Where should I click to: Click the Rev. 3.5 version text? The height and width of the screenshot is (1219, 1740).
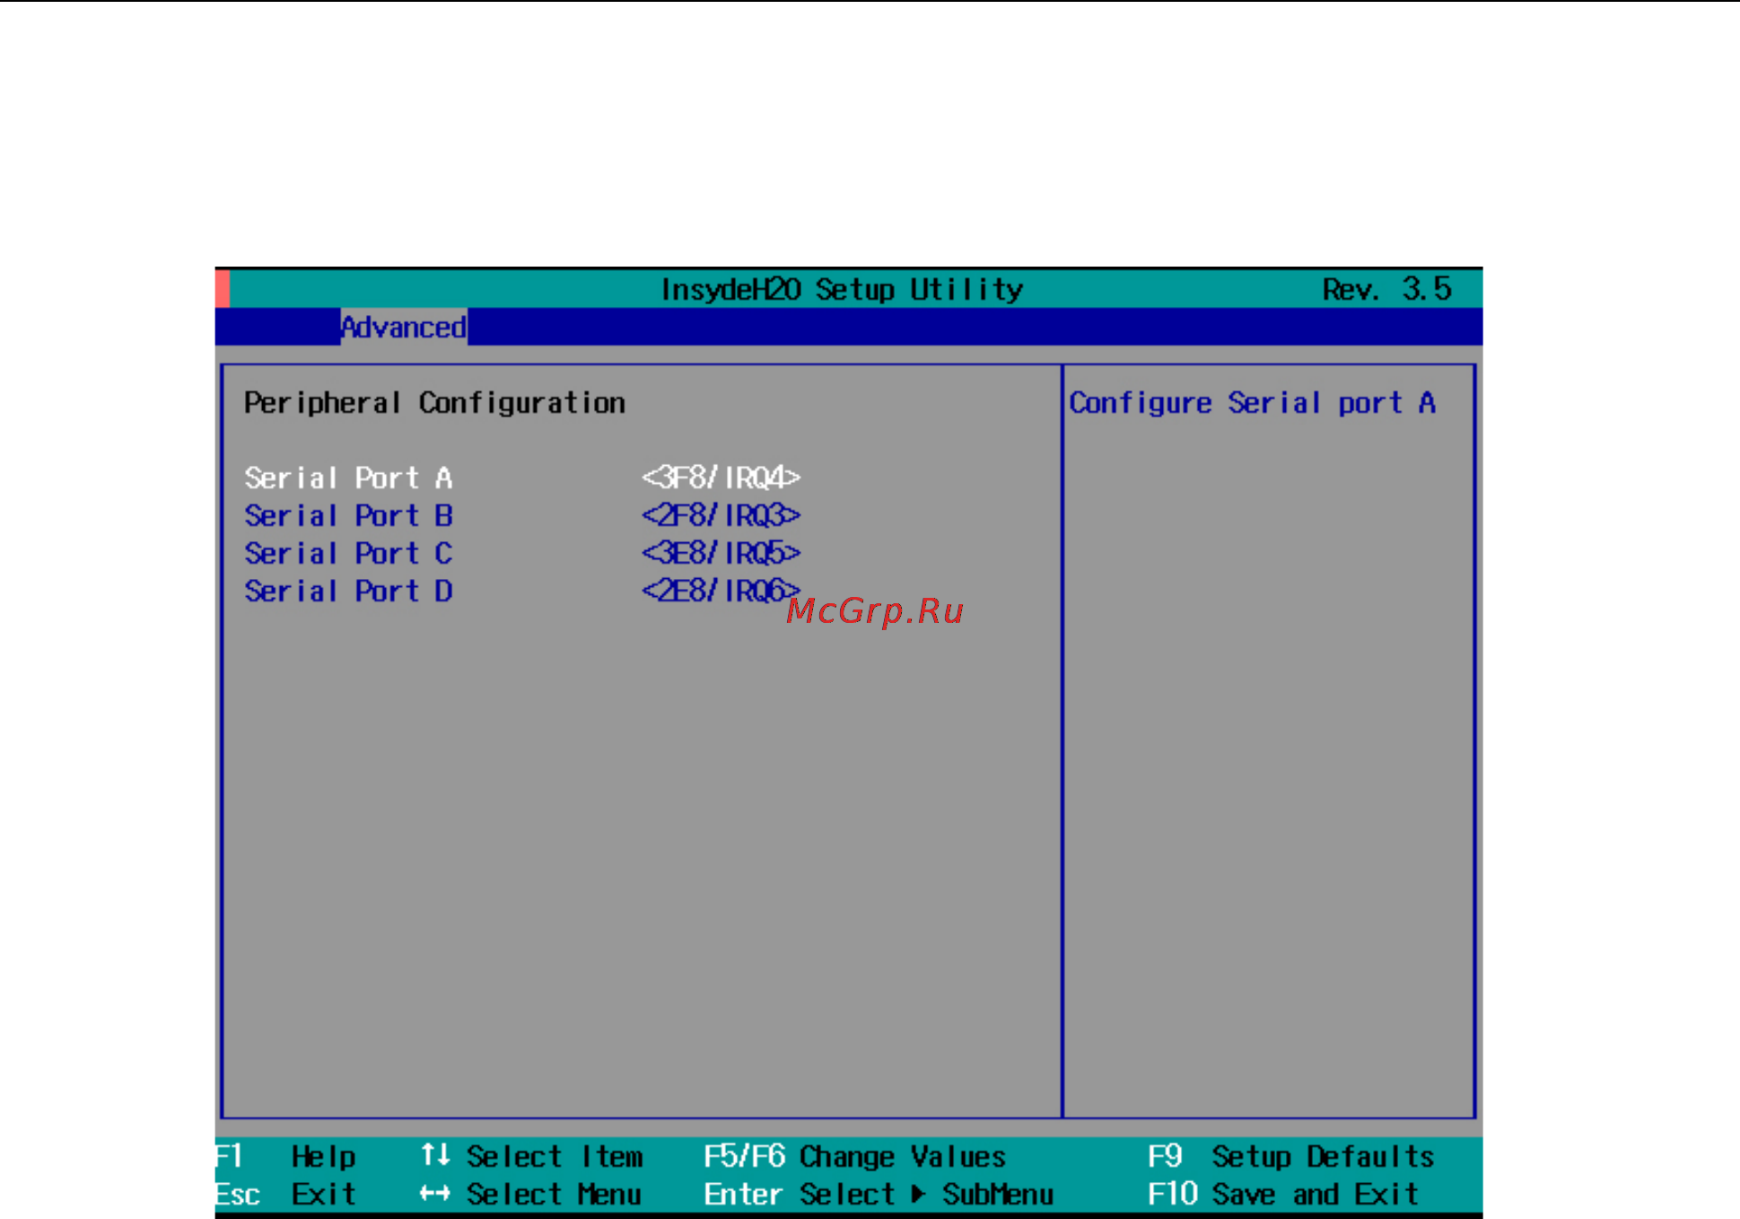[1387, 289]
